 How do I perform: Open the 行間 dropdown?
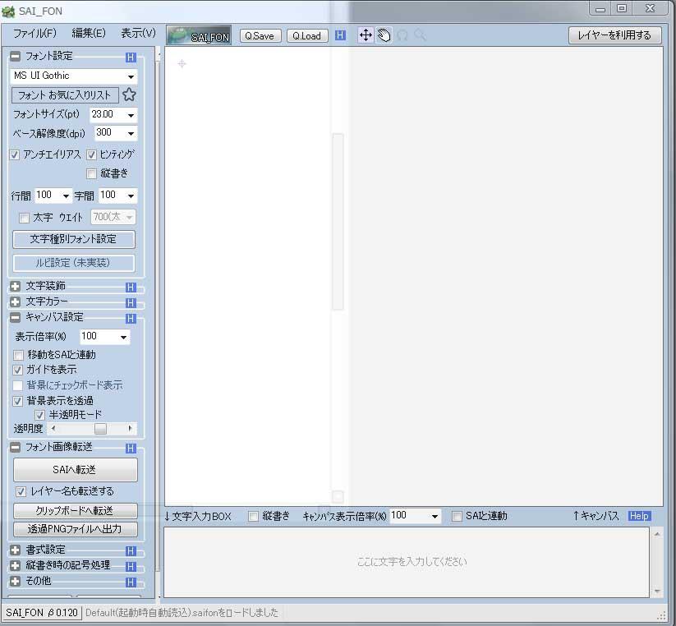(x=66, y=196)
